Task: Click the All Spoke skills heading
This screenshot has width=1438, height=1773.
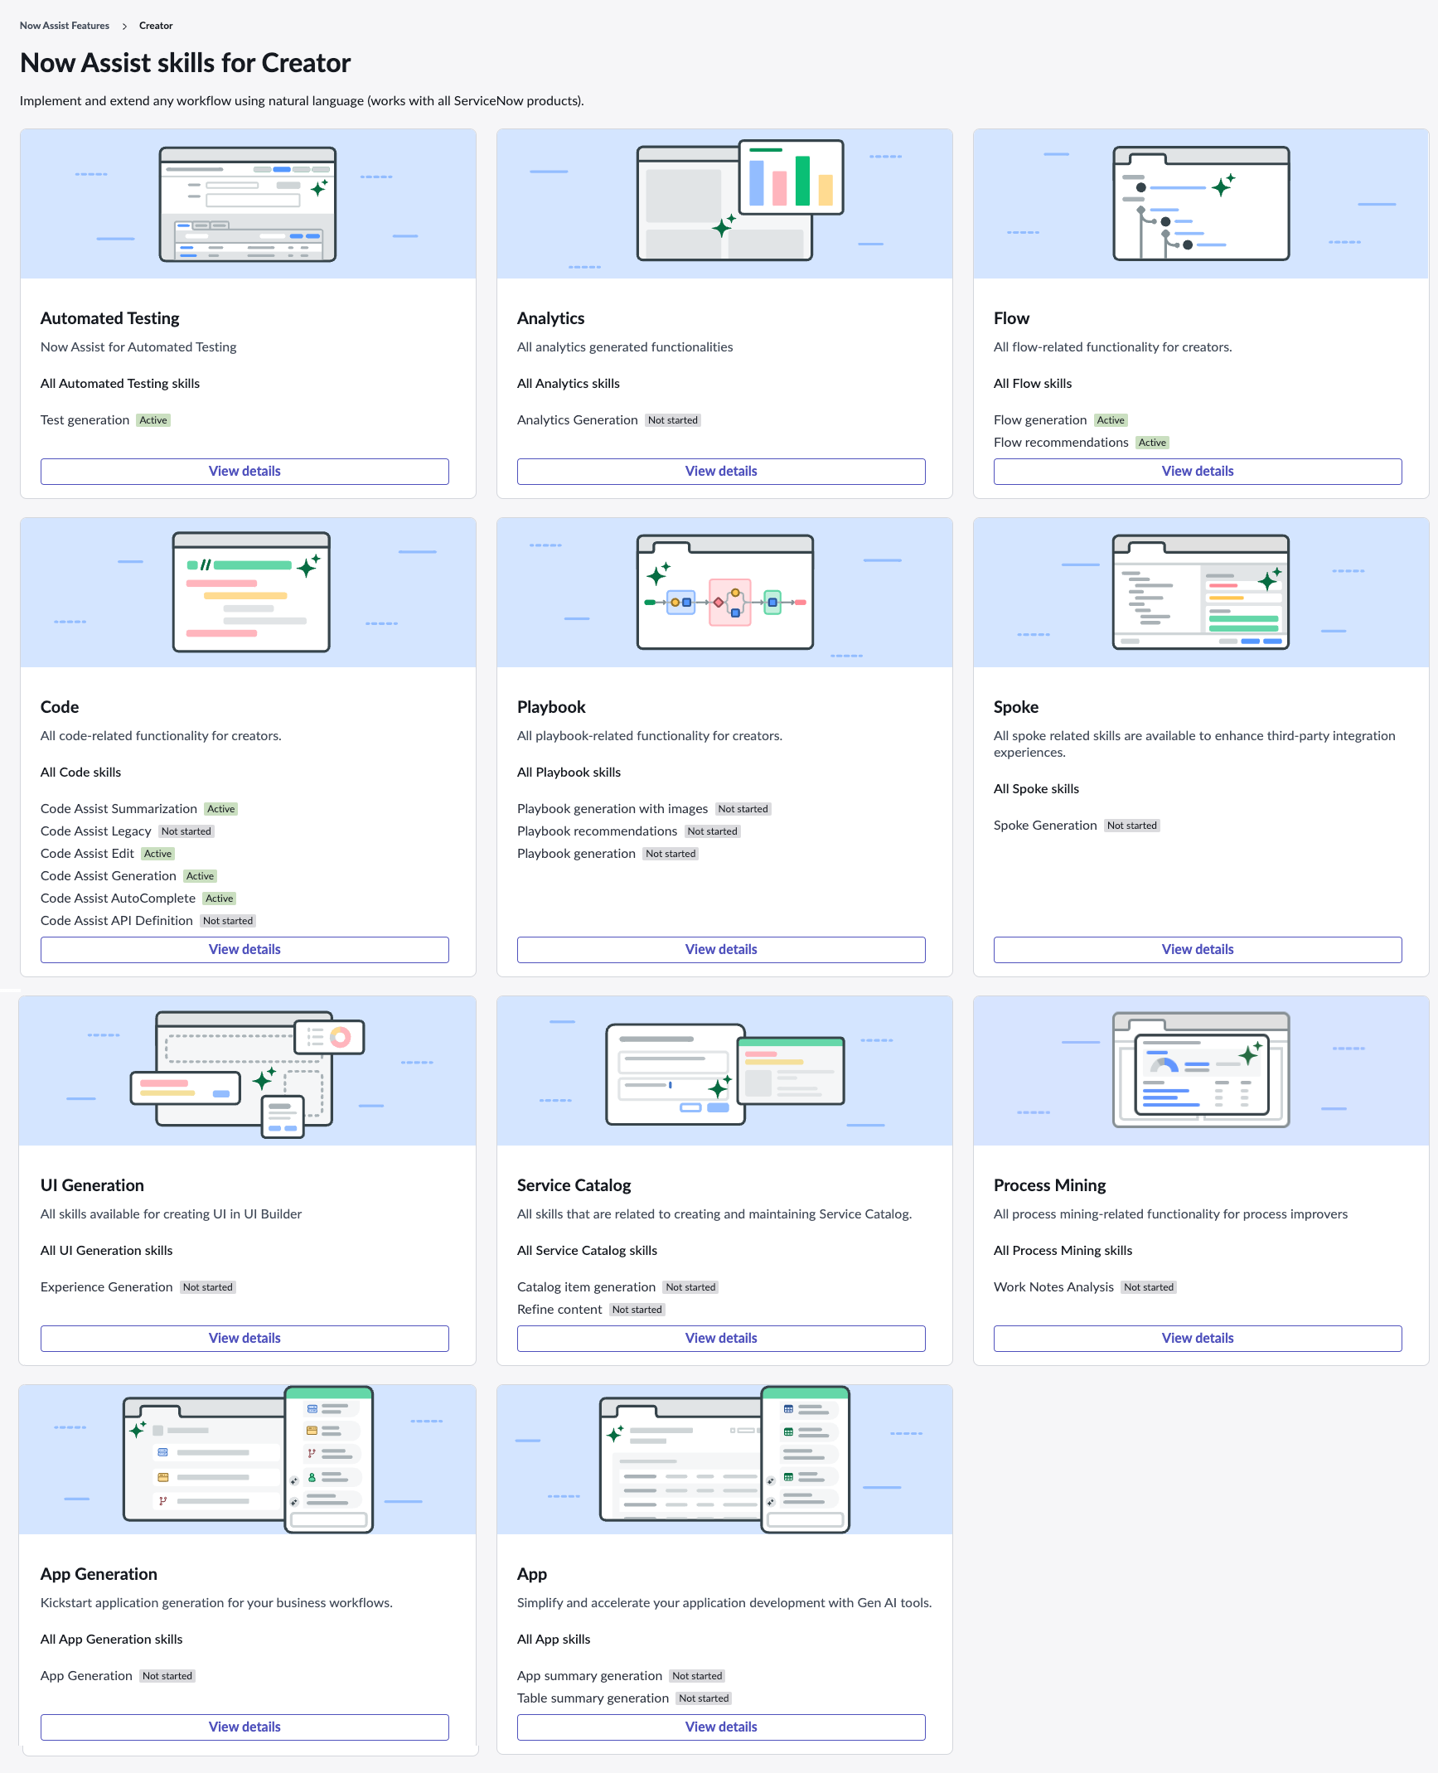Action: click(1036, 789)
